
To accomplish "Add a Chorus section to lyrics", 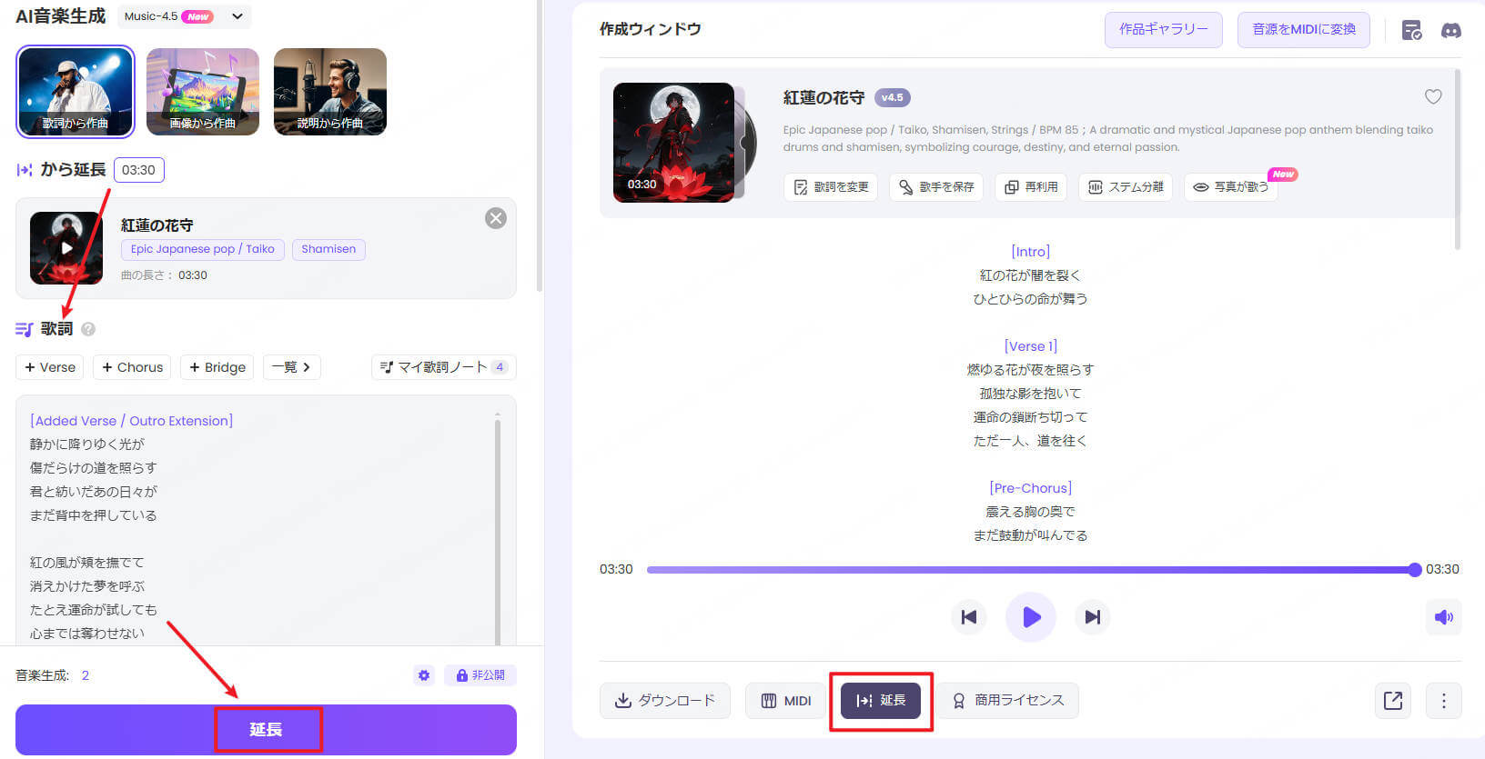I will click(x=133, y=367).
